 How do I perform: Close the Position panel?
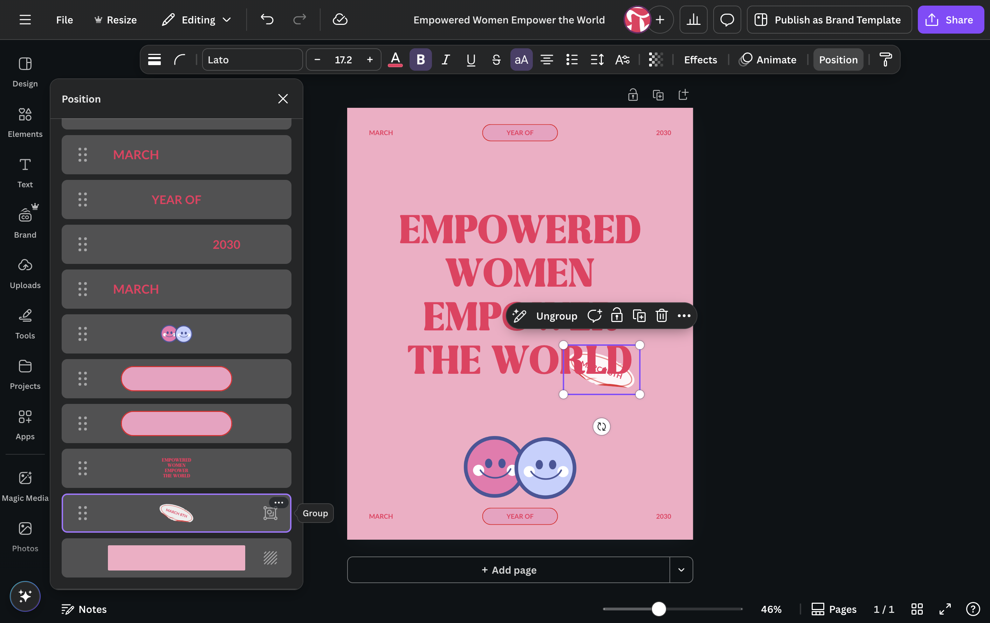283,99
